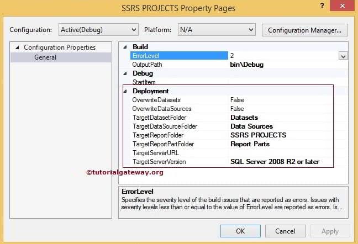Select the TargetDataSourceFolder property

click(x=165, y=126)
